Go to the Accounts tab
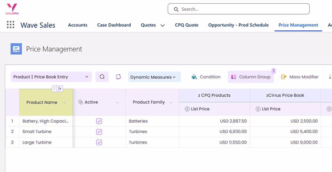 [78, 25]
